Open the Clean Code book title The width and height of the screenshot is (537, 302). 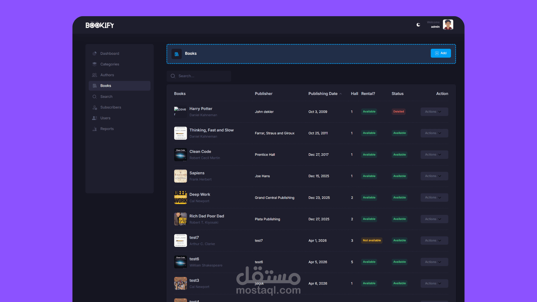pos(200,152)
